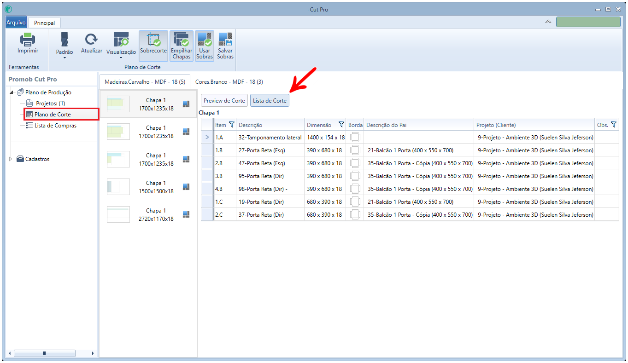Click the '95-Porta Reta (Dir)' cell

pos(270,176)
